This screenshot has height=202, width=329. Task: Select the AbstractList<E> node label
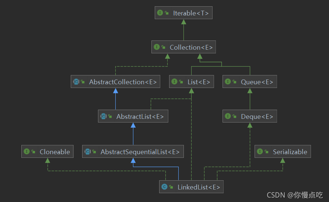pos(140,117)
